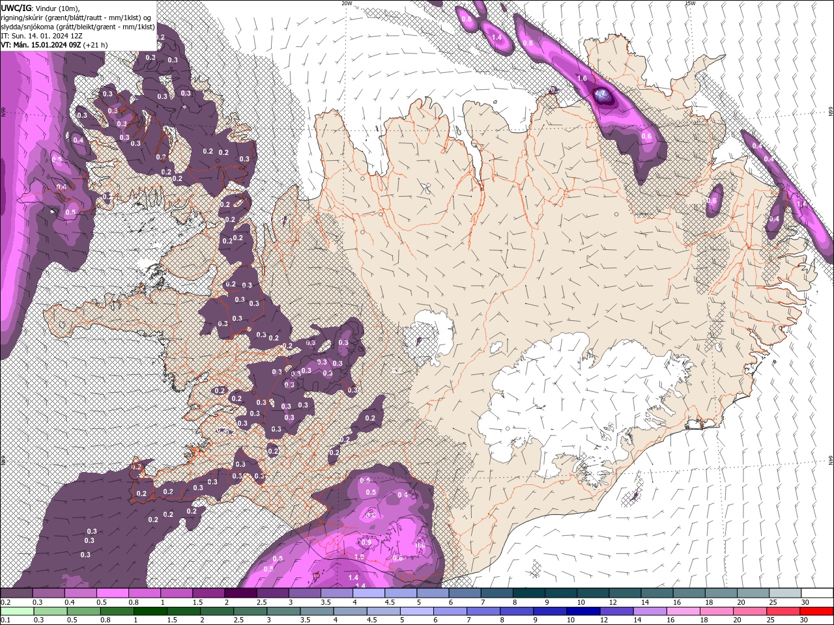This screenshot has height=625, width=834.
Task: Click the 'Vindur (10m),' text in the header
Action: point(57,8)
